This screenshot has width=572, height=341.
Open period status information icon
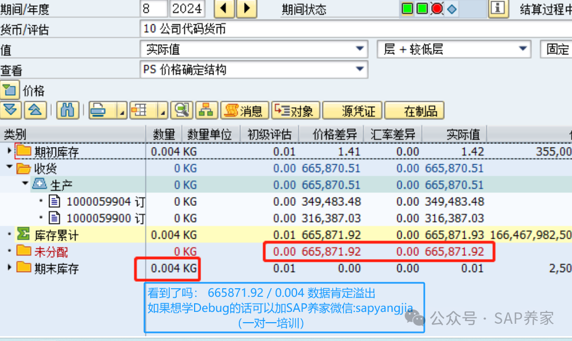498,8
